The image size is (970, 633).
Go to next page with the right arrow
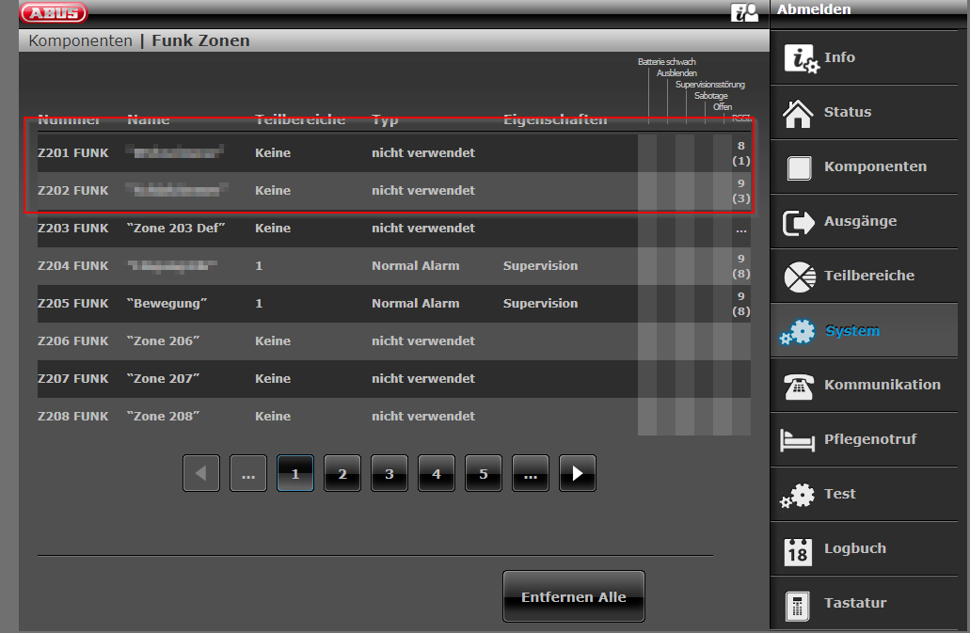click(577, 474)
